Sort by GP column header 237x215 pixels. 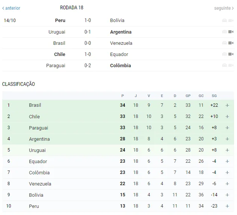click(x=188, y=96)
